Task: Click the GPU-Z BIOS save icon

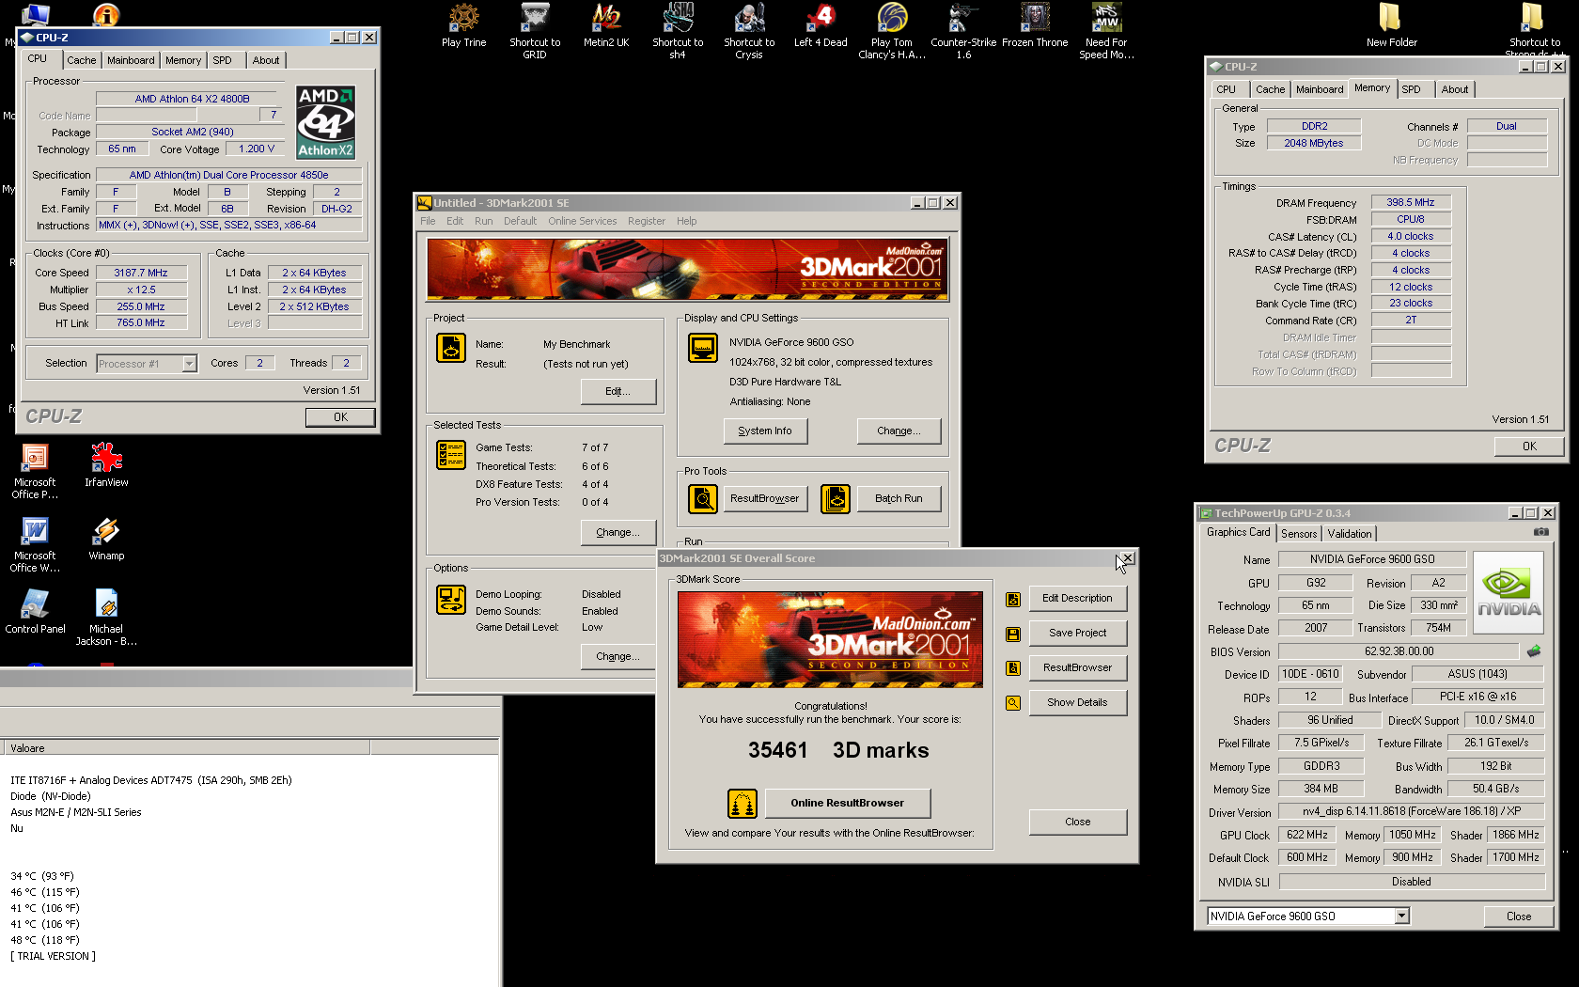Action: pos(1534,650)
